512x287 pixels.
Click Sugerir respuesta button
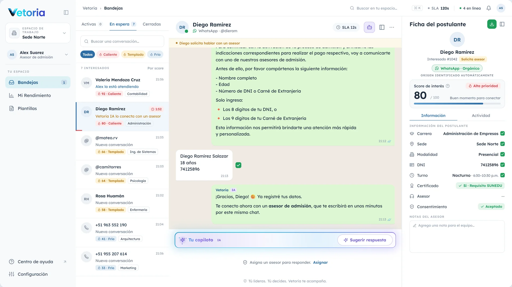(x=365, y=240)
